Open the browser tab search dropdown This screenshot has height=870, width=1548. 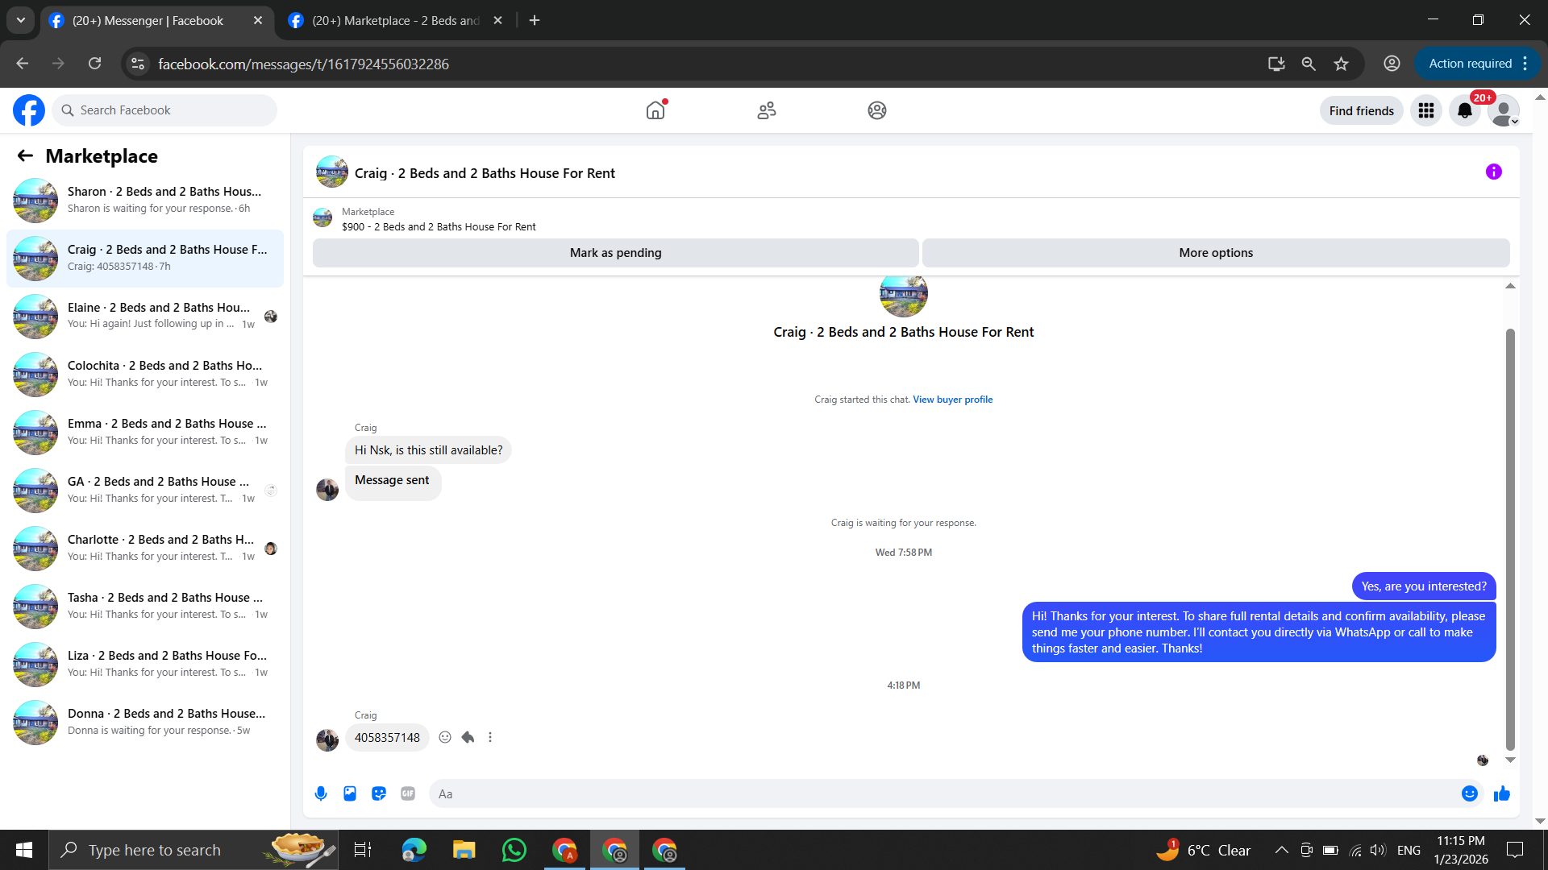21,20
